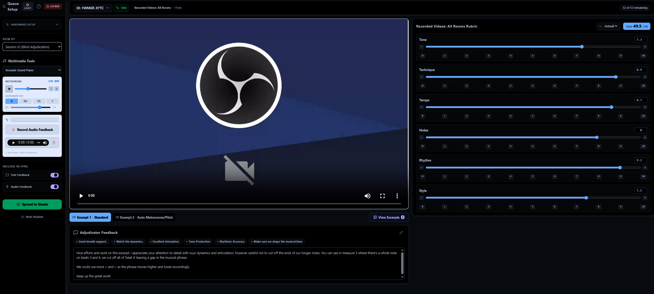The image size is (654, 294).
Task: Decrease Tempo score with minus button
Action: coord(421,107)
